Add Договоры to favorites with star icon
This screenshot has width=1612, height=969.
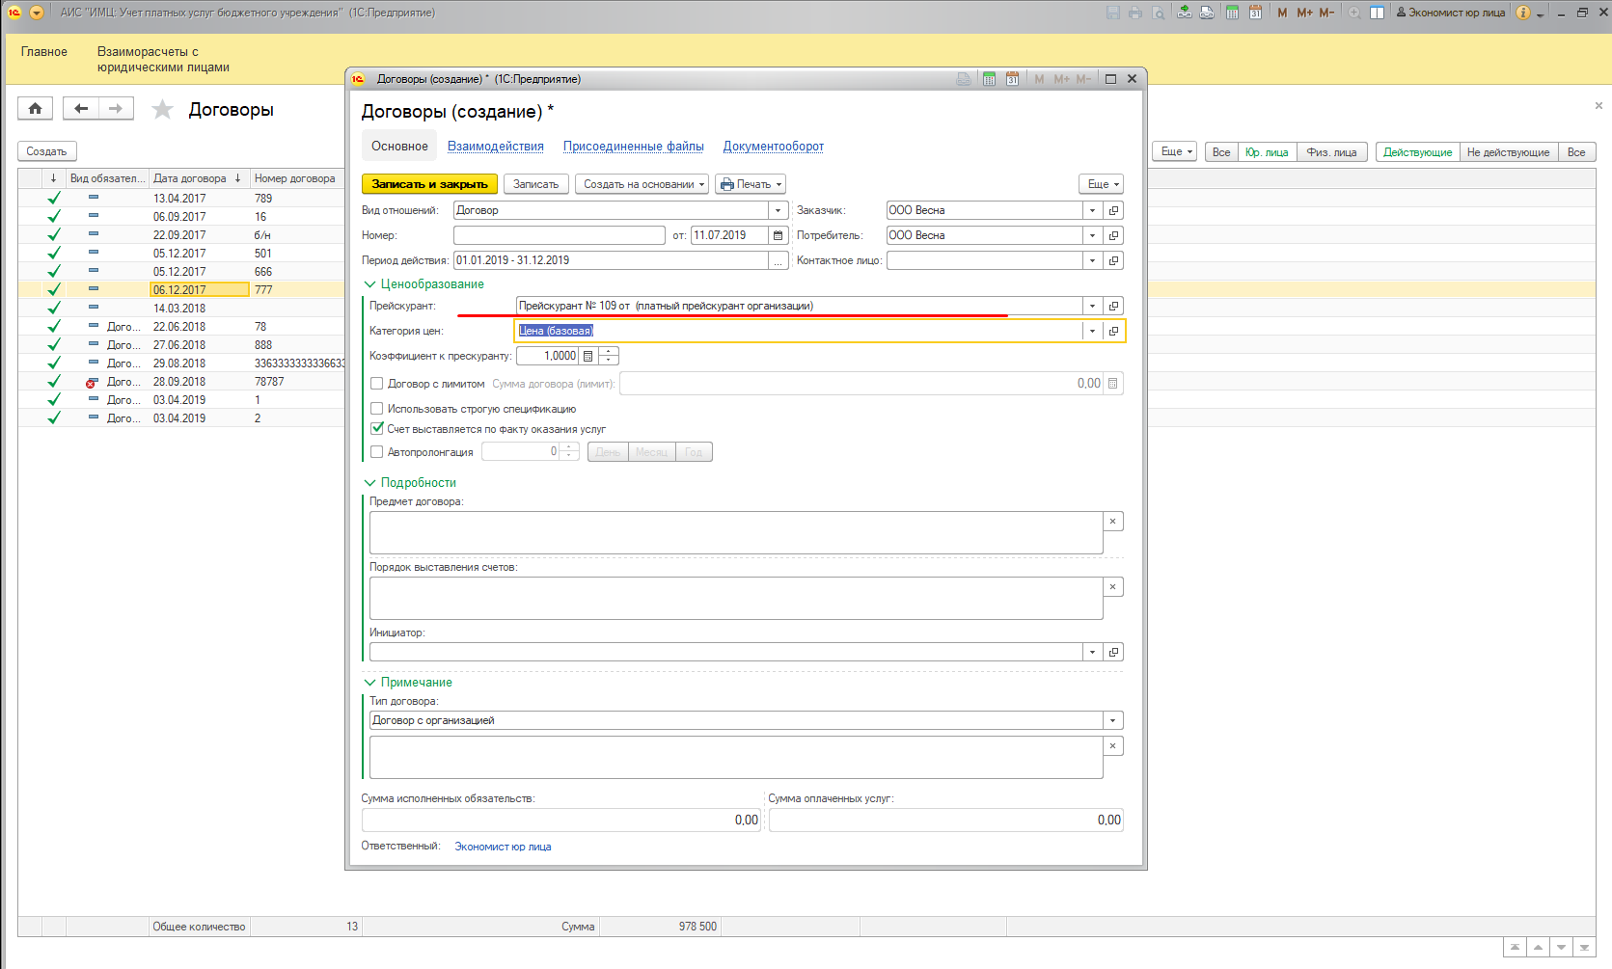(162, 110)
